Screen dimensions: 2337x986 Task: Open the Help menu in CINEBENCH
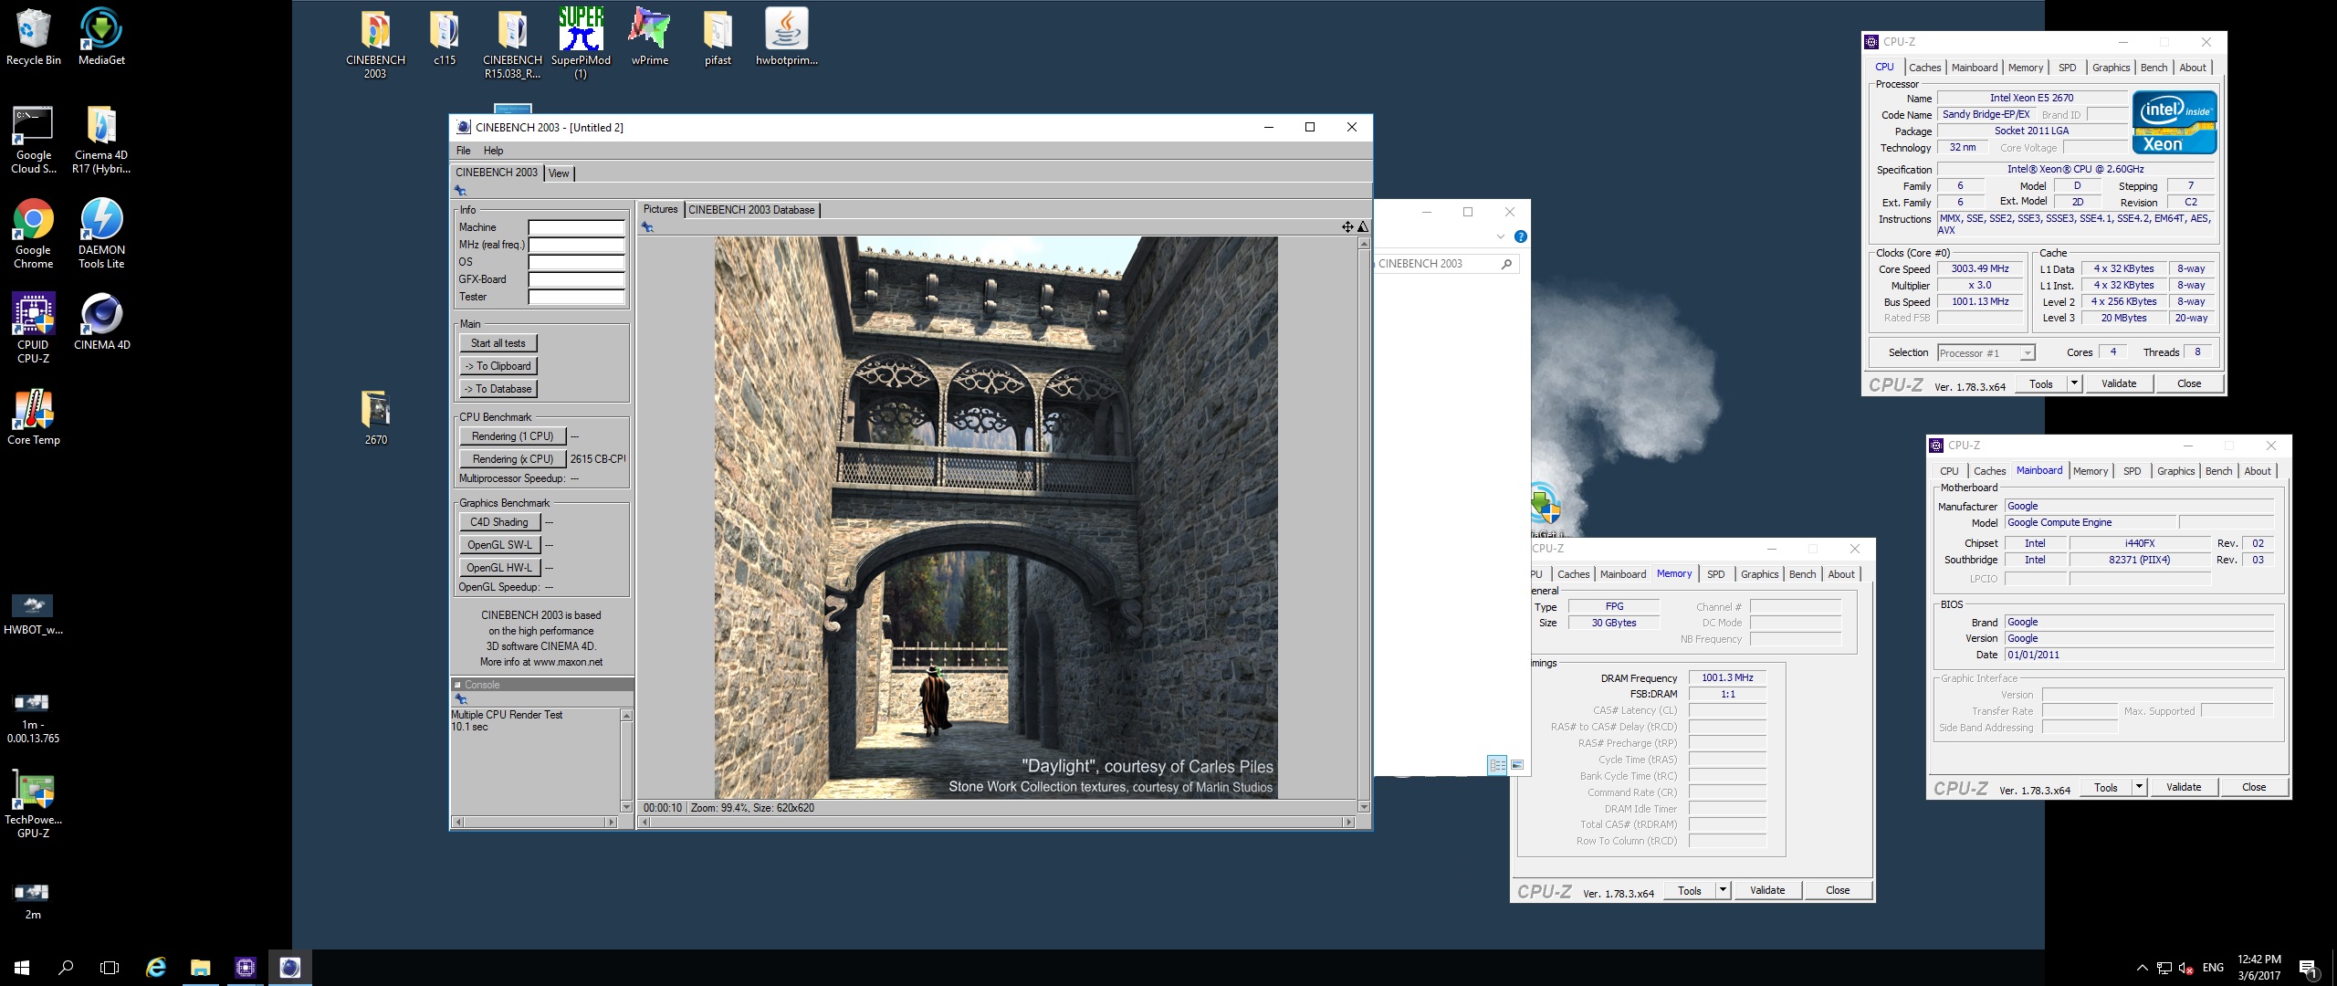(493, 151)
